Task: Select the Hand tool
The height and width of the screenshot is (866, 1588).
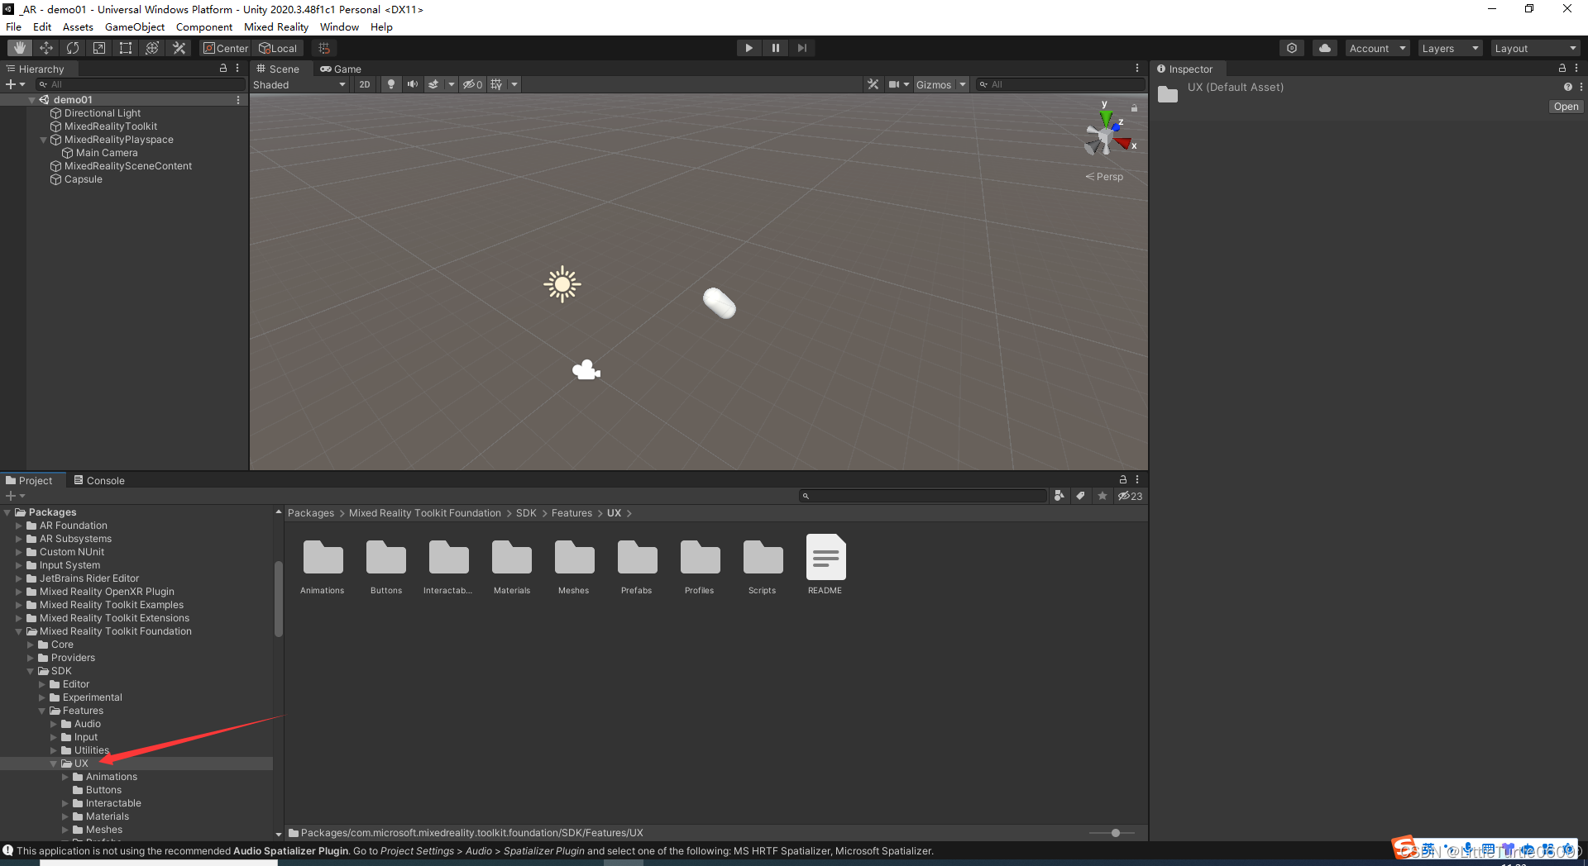Action: pyautogui.click(x=20, y=48)
